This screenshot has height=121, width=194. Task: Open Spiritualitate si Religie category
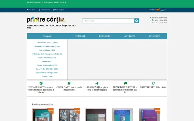pos(47,73)
